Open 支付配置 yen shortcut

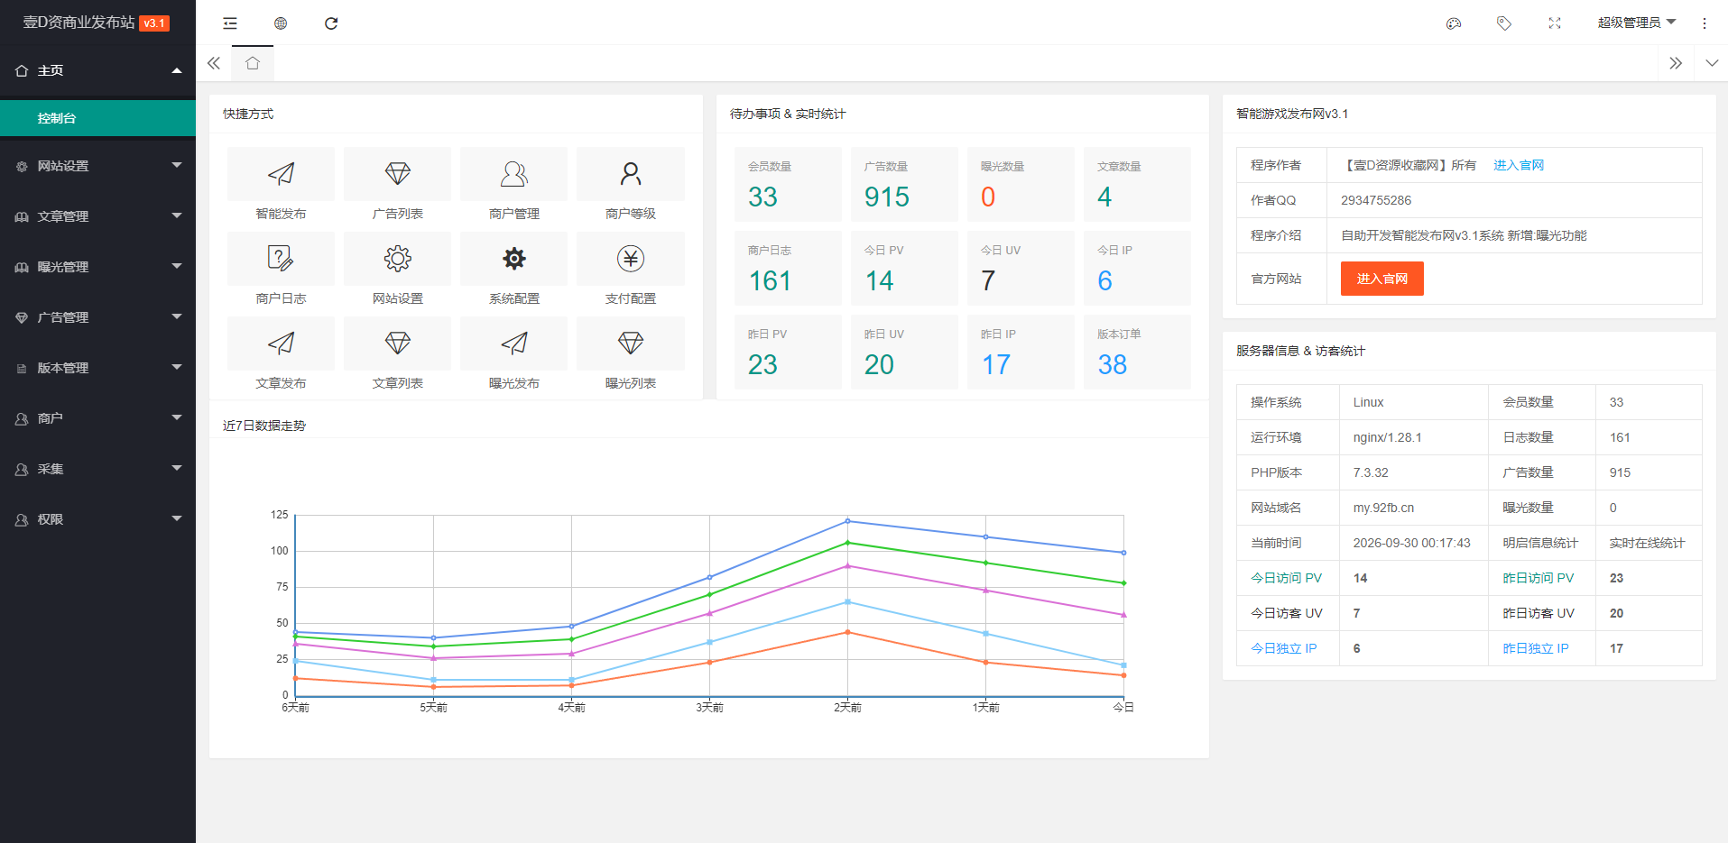click(631, 259)
